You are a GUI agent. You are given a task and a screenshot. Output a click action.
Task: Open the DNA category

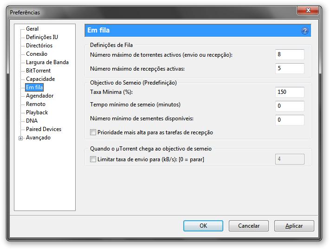pyautogui.click(x=32, y=121)
